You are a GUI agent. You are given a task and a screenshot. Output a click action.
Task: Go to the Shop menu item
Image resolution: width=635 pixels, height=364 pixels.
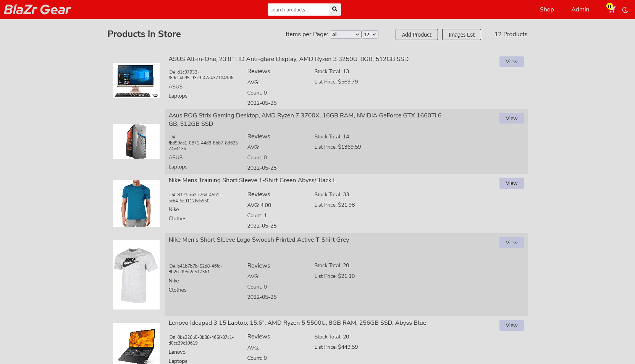tap(547, 10)
